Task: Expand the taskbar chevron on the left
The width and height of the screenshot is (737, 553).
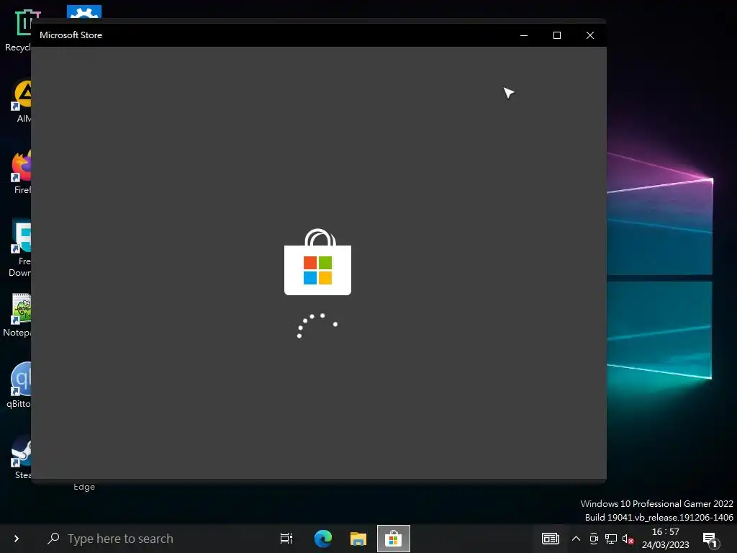Action: coord(17,539)
